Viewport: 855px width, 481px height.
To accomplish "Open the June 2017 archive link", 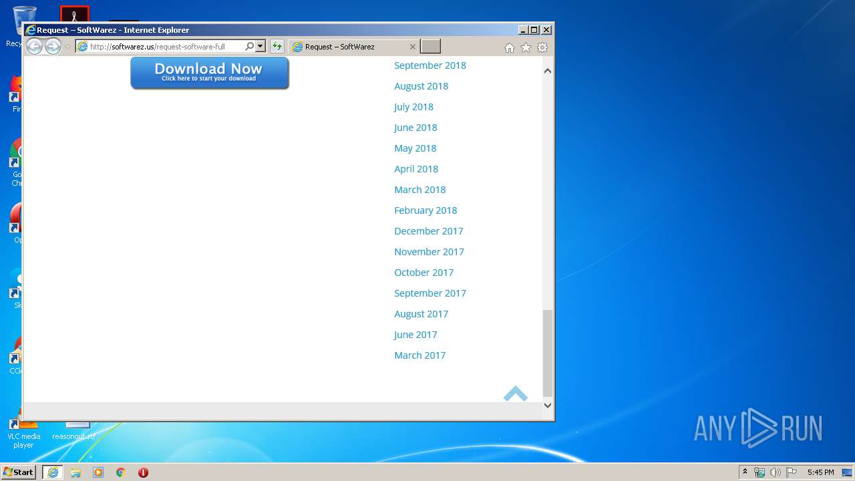I will tap(415, 335).
